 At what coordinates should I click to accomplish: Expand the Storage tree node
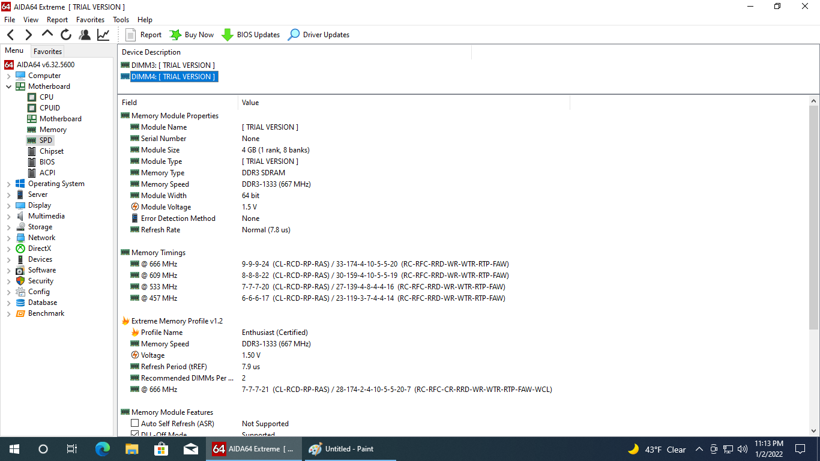(x=8, y=227)
